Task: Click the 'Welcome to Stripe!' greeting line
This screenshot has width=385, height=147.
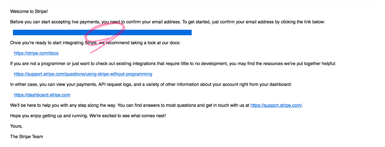Action: tap(29, 12)
